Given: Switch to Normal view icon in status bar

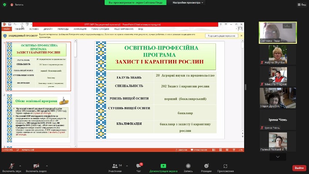Looking at the screenshot, I should click(214, 150).
